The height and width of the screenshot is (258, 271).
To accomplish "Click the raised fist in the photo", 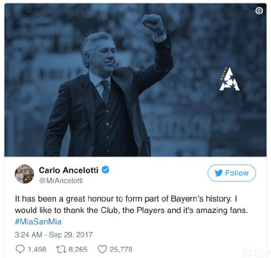I will (152, 23).
